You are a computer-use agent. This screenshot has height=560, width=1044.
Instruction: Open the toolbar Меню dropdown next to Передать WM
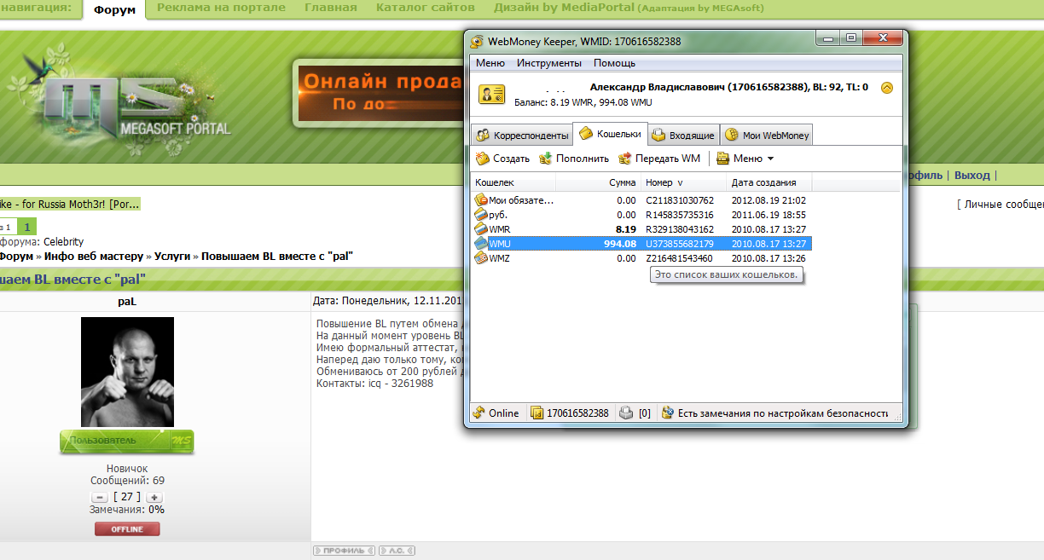[x=745, y=159]
